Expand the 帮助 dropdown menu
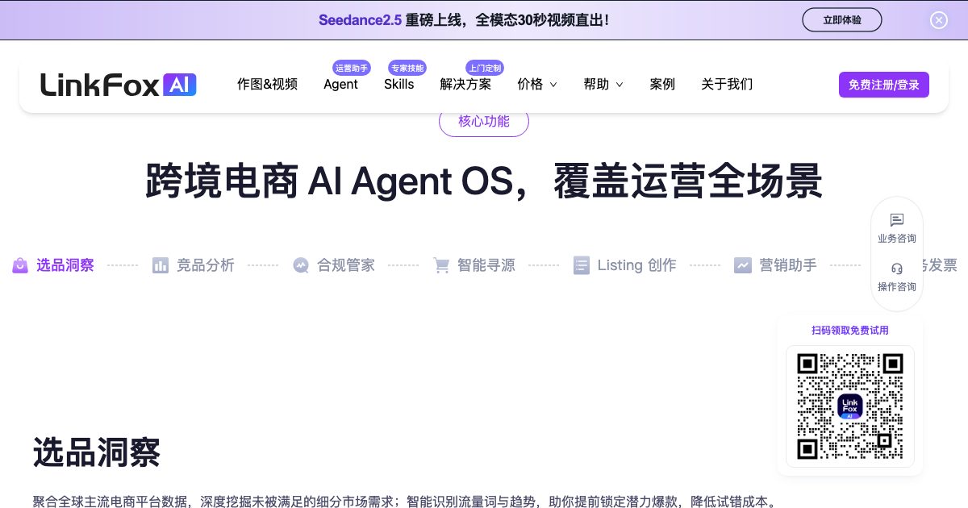The height and width of the screenshot is (508, 968). coord(603,84)
